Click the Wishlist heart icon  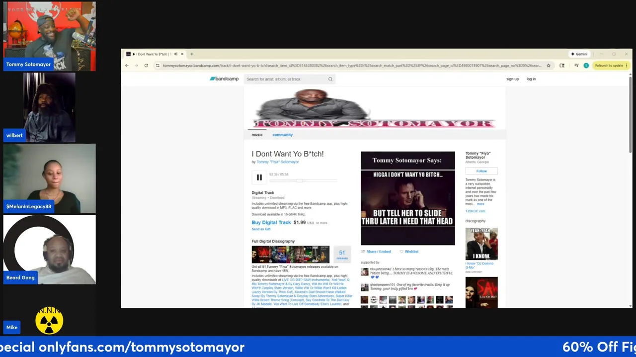click(x=401, y=251)
